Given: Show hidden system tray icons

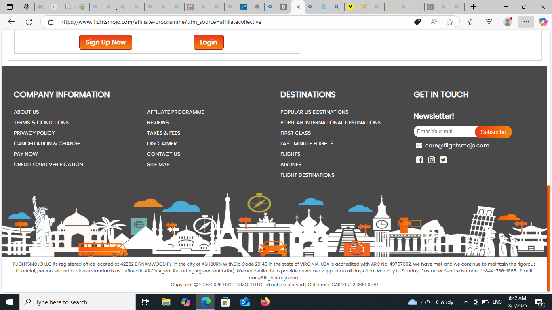Looking at the screenshot, I should (466, 302).
